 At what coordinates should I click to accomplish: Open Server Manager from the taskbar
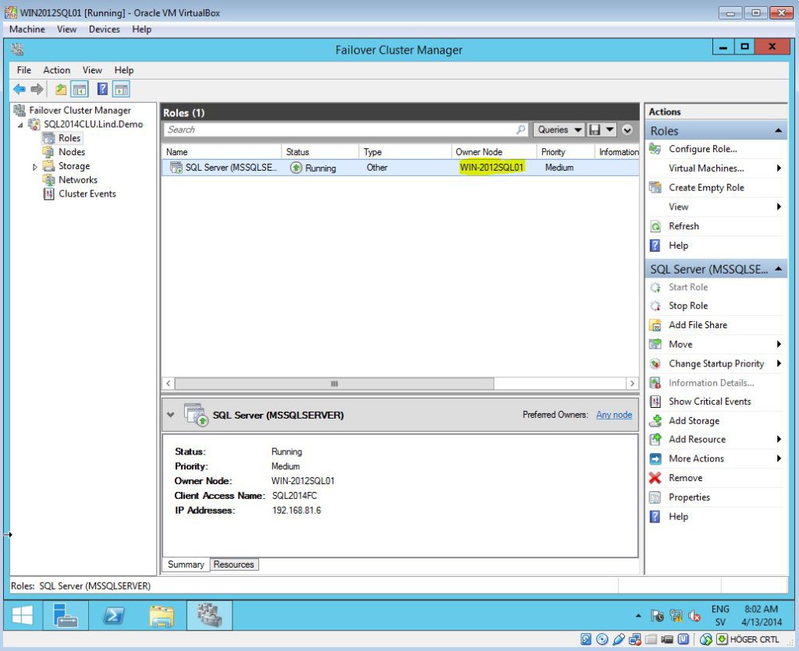pyautogui.click(x=65, y=615)
